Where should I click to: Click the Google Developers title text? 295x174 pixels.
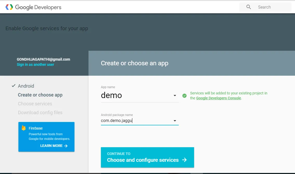pos(38,7)
